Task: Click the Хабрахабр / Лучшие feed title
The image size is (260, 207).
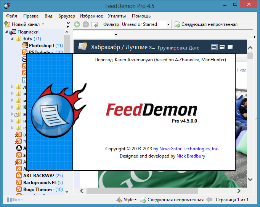Action: click(x=123, y=47)
